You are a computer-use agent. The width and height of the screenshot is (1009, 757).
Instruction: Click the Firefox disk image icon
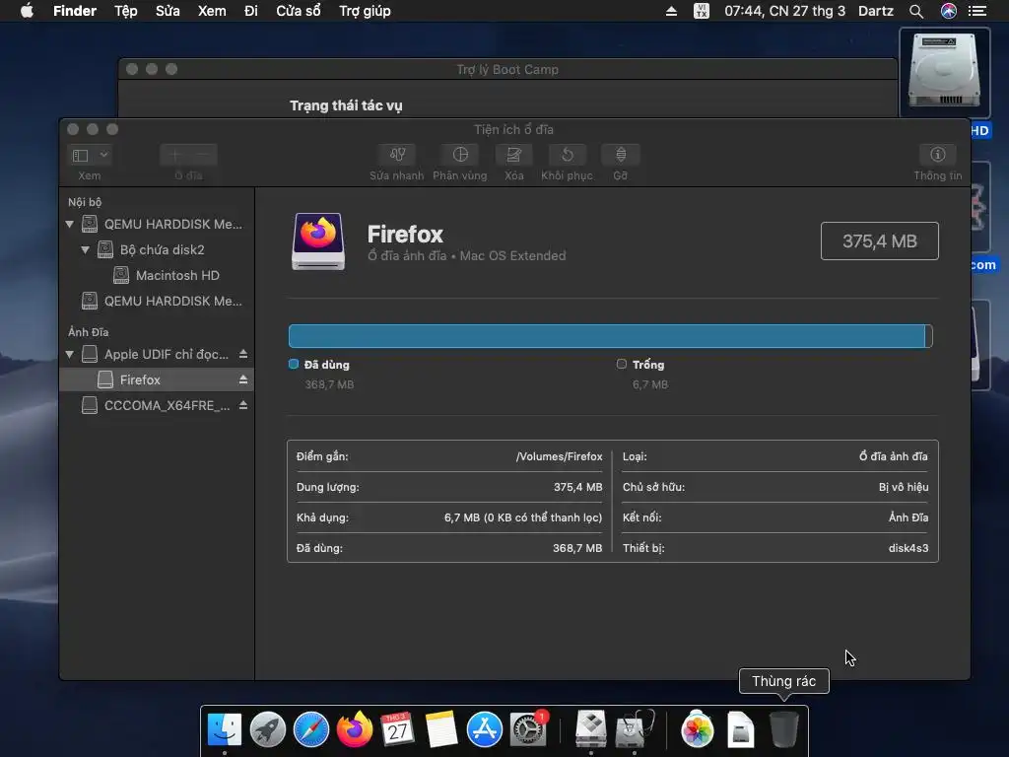point(318,241)
